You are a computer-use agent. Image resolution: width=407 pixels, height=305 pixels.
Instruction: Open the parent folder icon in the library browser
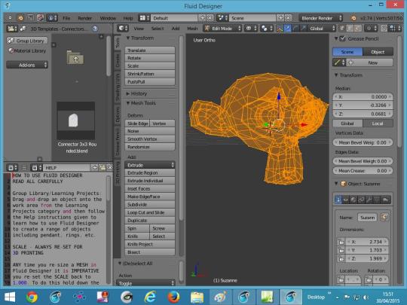click(75, 57)
